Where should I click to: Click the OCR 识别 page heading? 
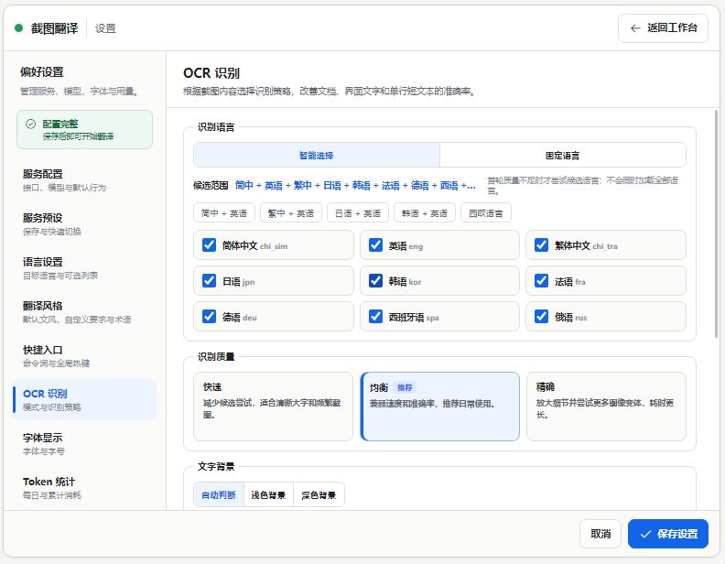(211, 73)
